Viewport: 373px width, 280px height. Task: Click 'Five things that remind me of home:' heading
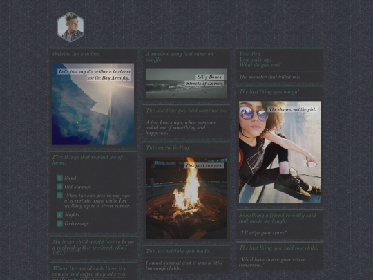(88, 160)
